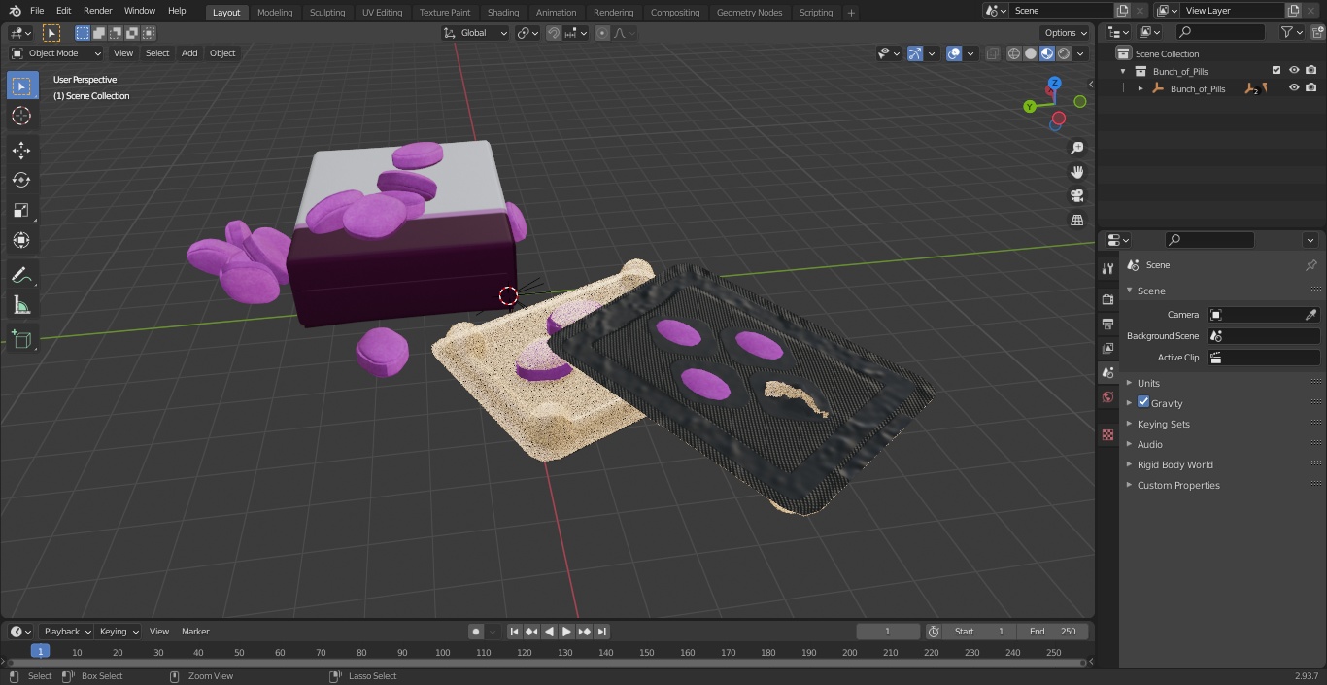
Task: Expand Bunch_of_Pills object in outliner
Action: [1140, 88]
